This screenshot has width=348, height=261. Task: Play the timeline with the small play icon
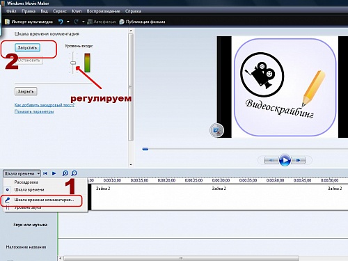(54, 173)
